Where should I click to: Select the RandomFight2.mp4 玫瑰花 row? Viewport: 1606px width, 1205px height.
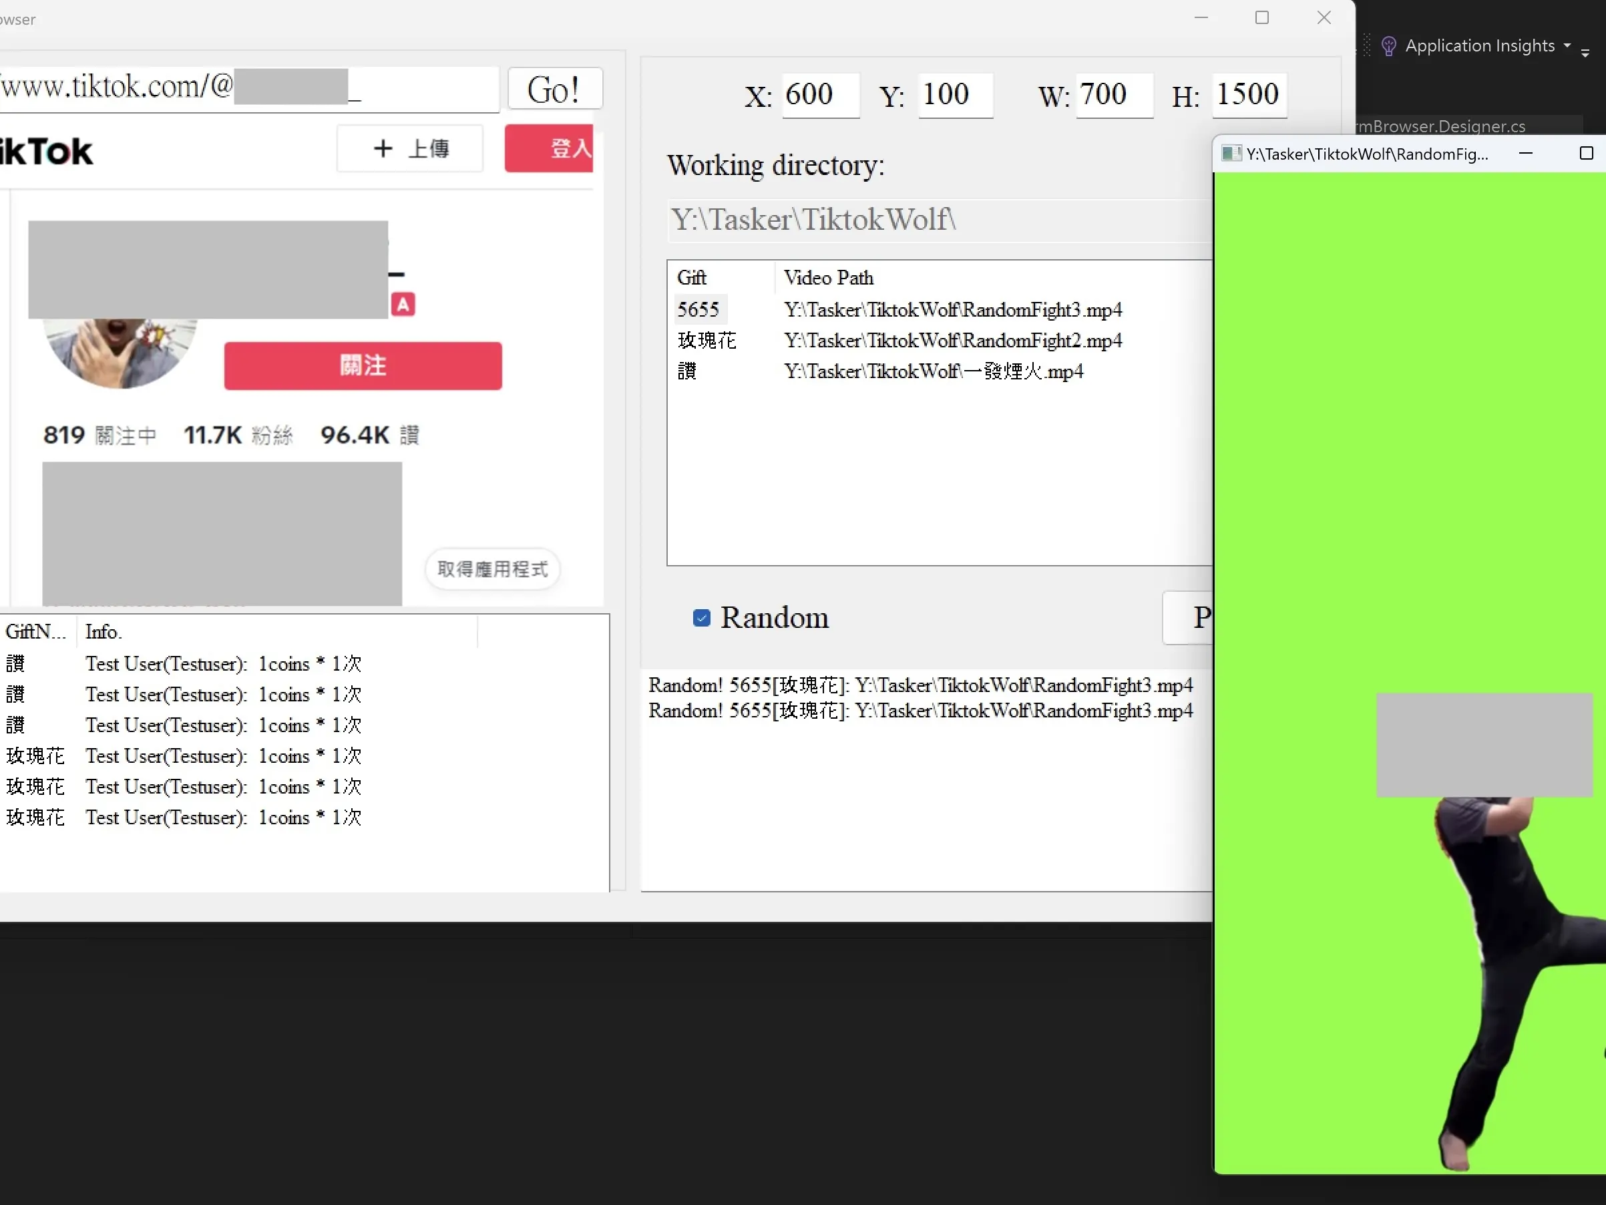(x=952, y=341)
